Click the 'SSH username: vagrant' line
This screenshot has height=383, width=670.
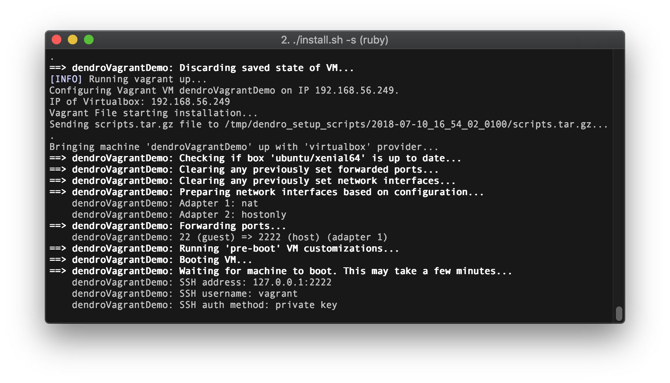185,294
